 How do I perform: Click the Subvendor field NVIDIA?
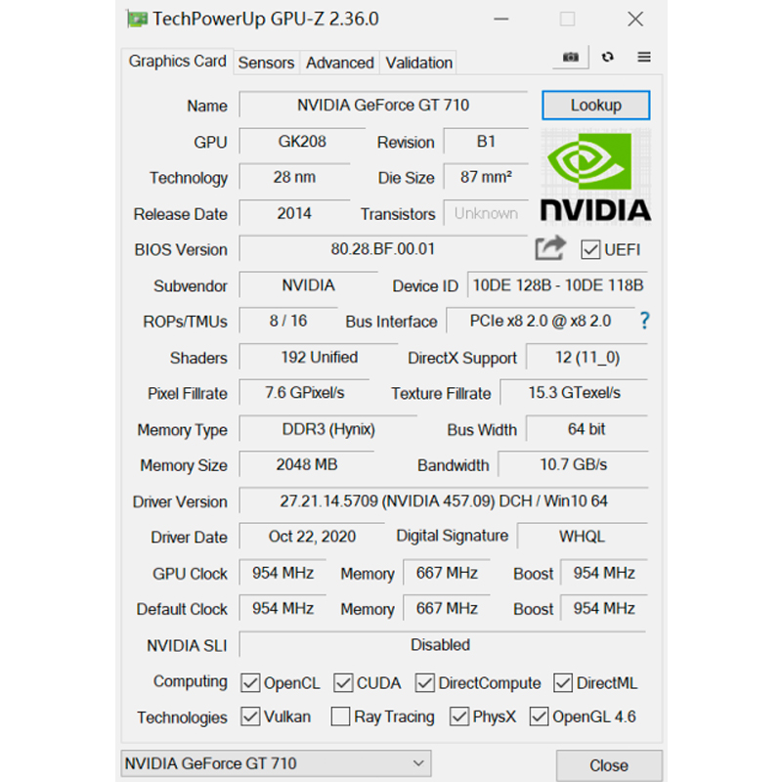pos(308,285)
